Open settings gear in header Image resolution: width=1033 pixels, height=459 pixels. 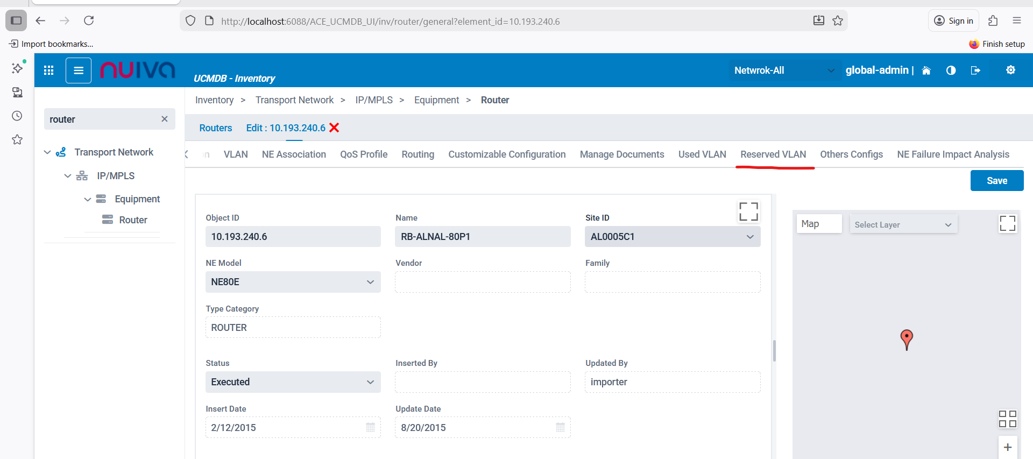click(1010, 70)
